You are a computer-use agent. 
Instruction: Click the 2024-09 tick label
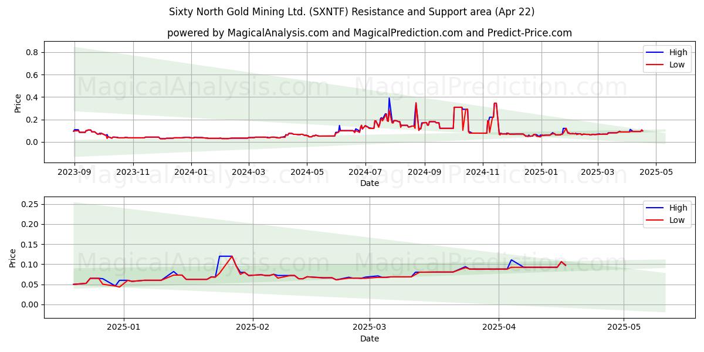(x=424, y=172)
